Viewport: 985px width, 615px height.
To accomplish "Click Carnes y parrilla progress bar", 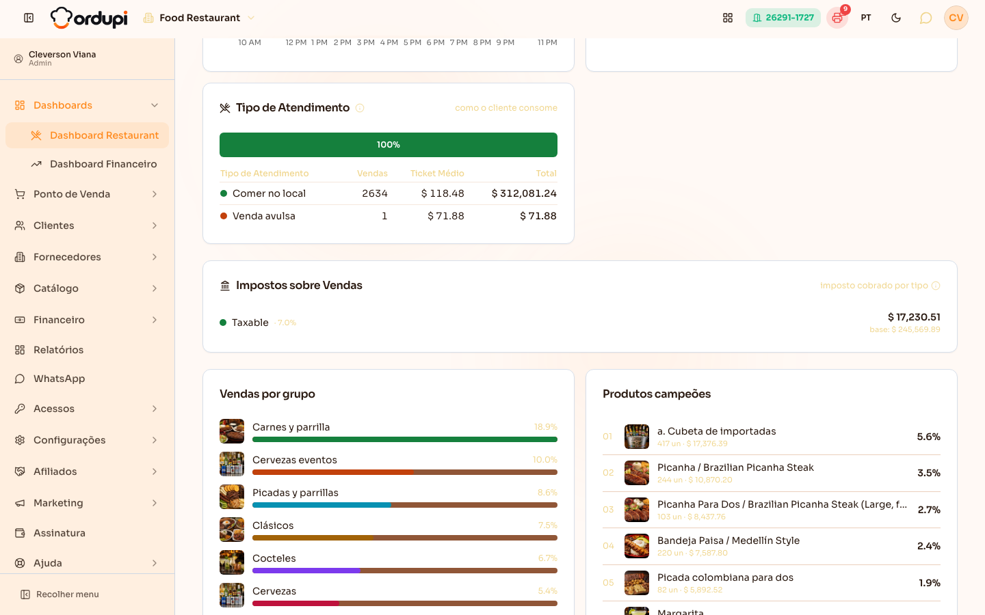I will [405, 439].
